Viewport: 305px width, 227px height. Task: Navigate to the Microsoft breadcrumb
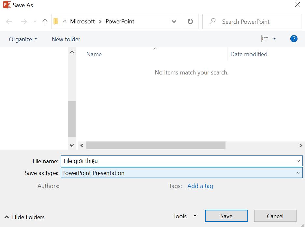click(x=82, y=21)
